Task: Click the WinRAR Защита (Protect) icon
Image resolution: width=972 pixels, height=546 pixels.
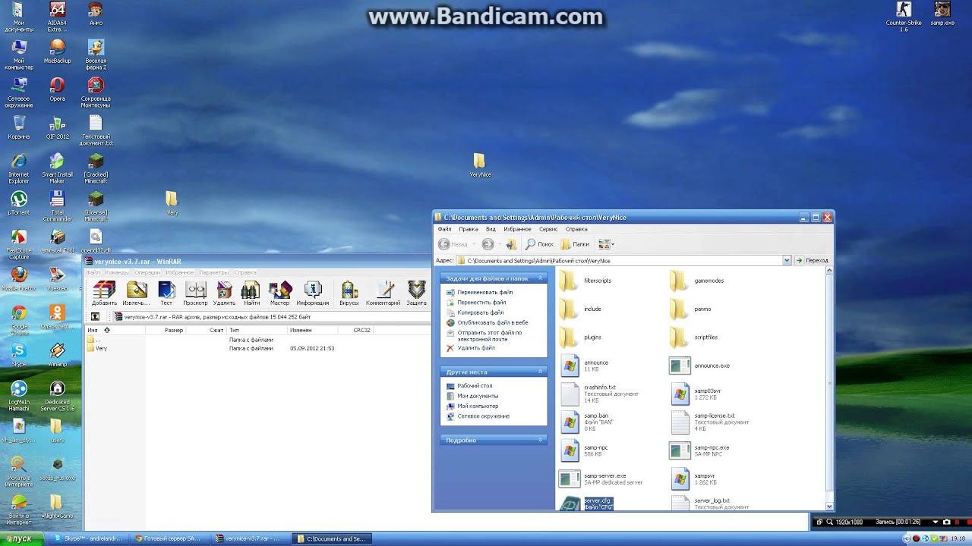Action: pos(416,293)
